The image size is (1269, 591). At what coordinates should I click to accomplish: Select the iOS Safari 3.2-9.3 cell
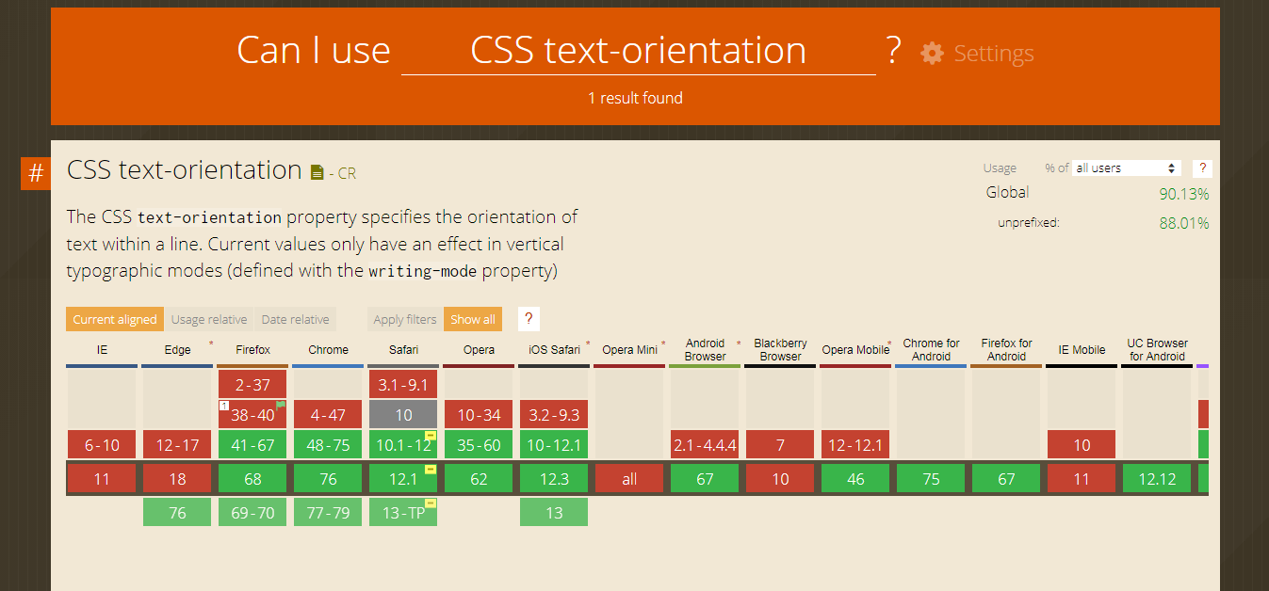(x=554, y=414)
